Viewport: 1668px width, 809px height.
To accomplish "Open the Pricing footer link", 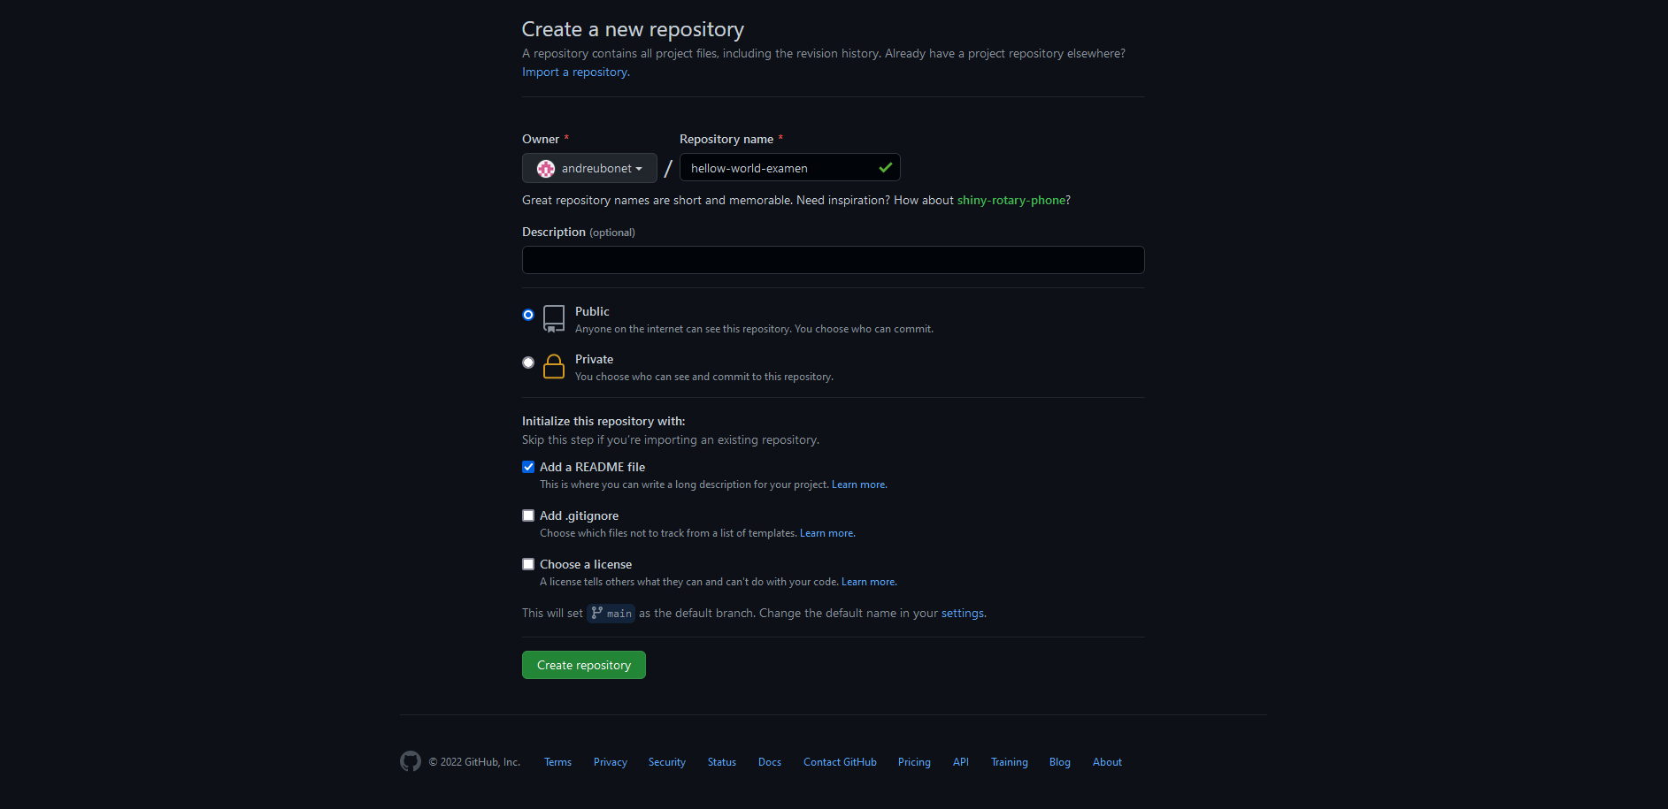I will [913, 761].
